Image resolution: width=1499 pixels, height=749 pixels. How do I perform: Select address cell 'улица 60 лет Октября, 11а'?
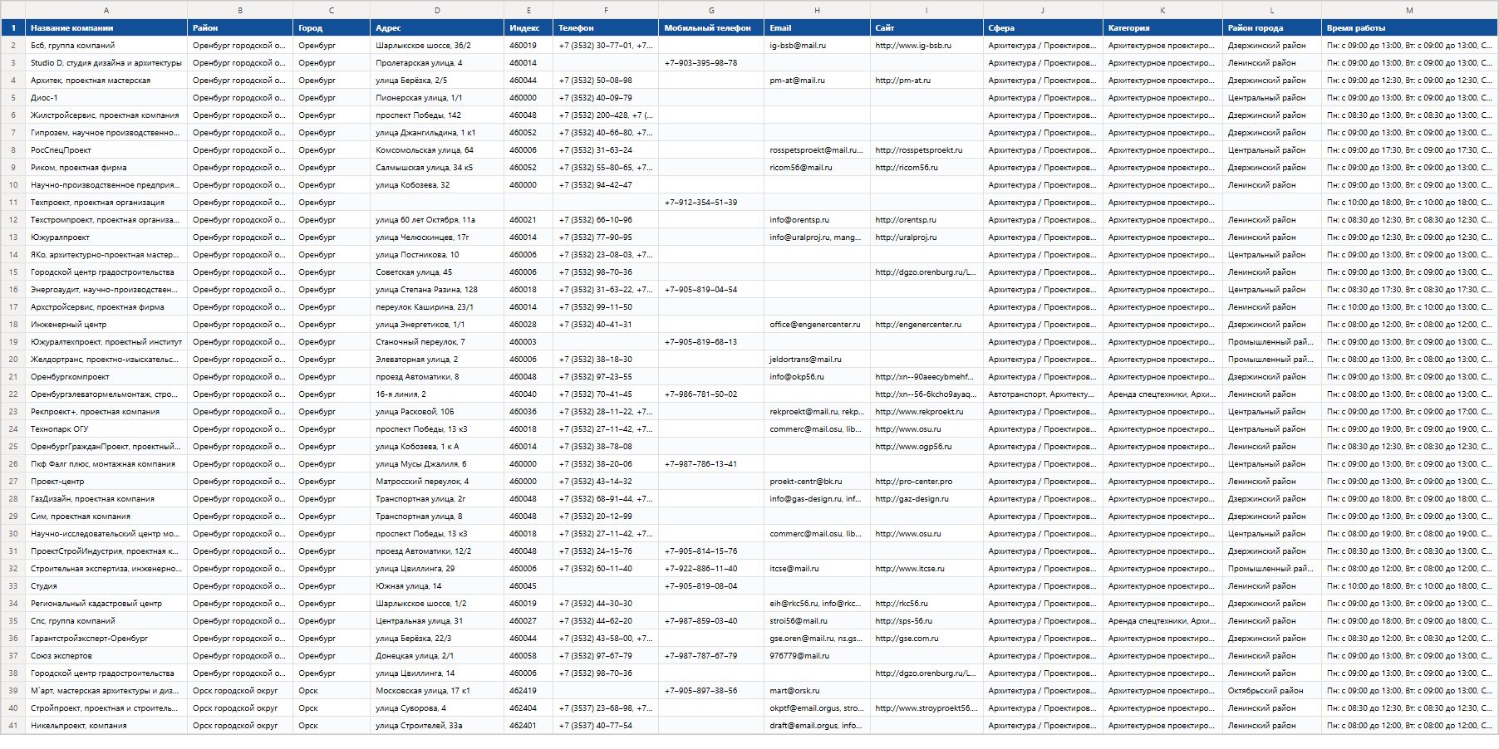[x=437, y=220]
